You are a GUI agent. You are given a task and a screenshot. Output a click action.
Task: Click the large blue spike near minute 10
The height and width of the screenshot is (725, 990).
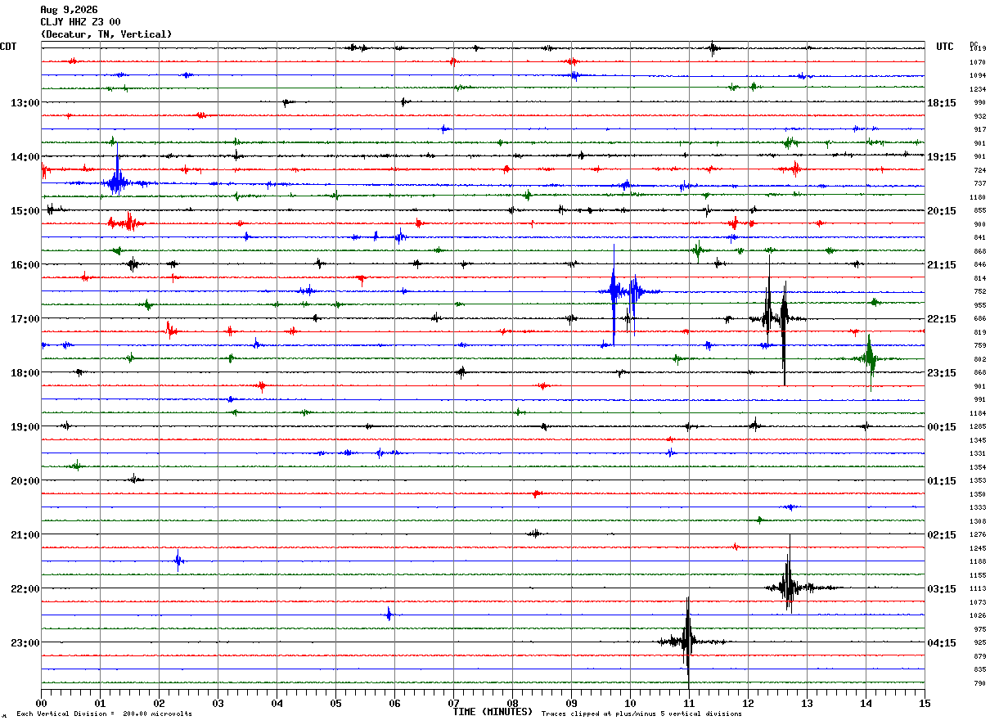614,293
